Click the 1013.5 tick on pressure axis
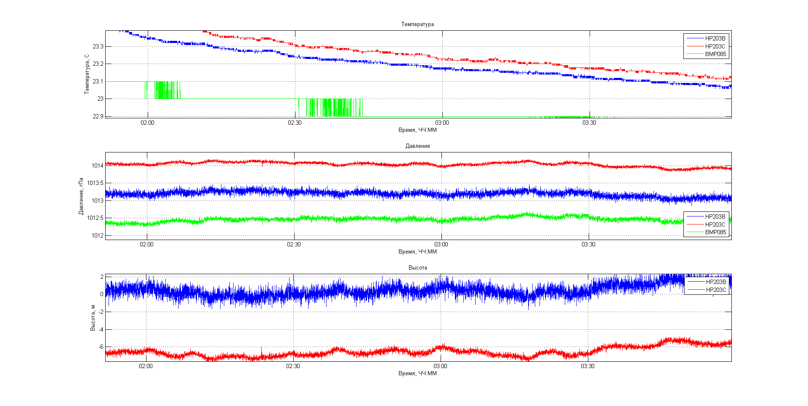Image resolution: width=808 pixels, height=406 pixels. [96, 183]
